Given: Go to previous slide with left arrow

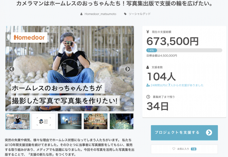Looking at the screenshot, I should (x=12, y=69).
